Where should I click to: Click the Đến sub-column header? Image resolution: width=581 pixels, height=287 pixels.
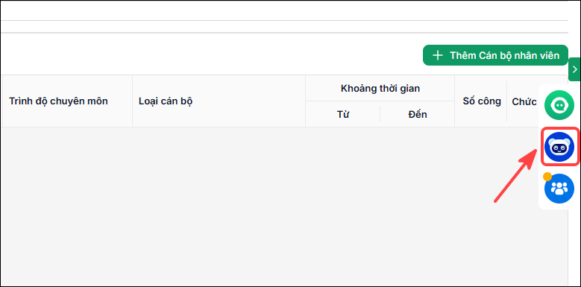[418, 115]
